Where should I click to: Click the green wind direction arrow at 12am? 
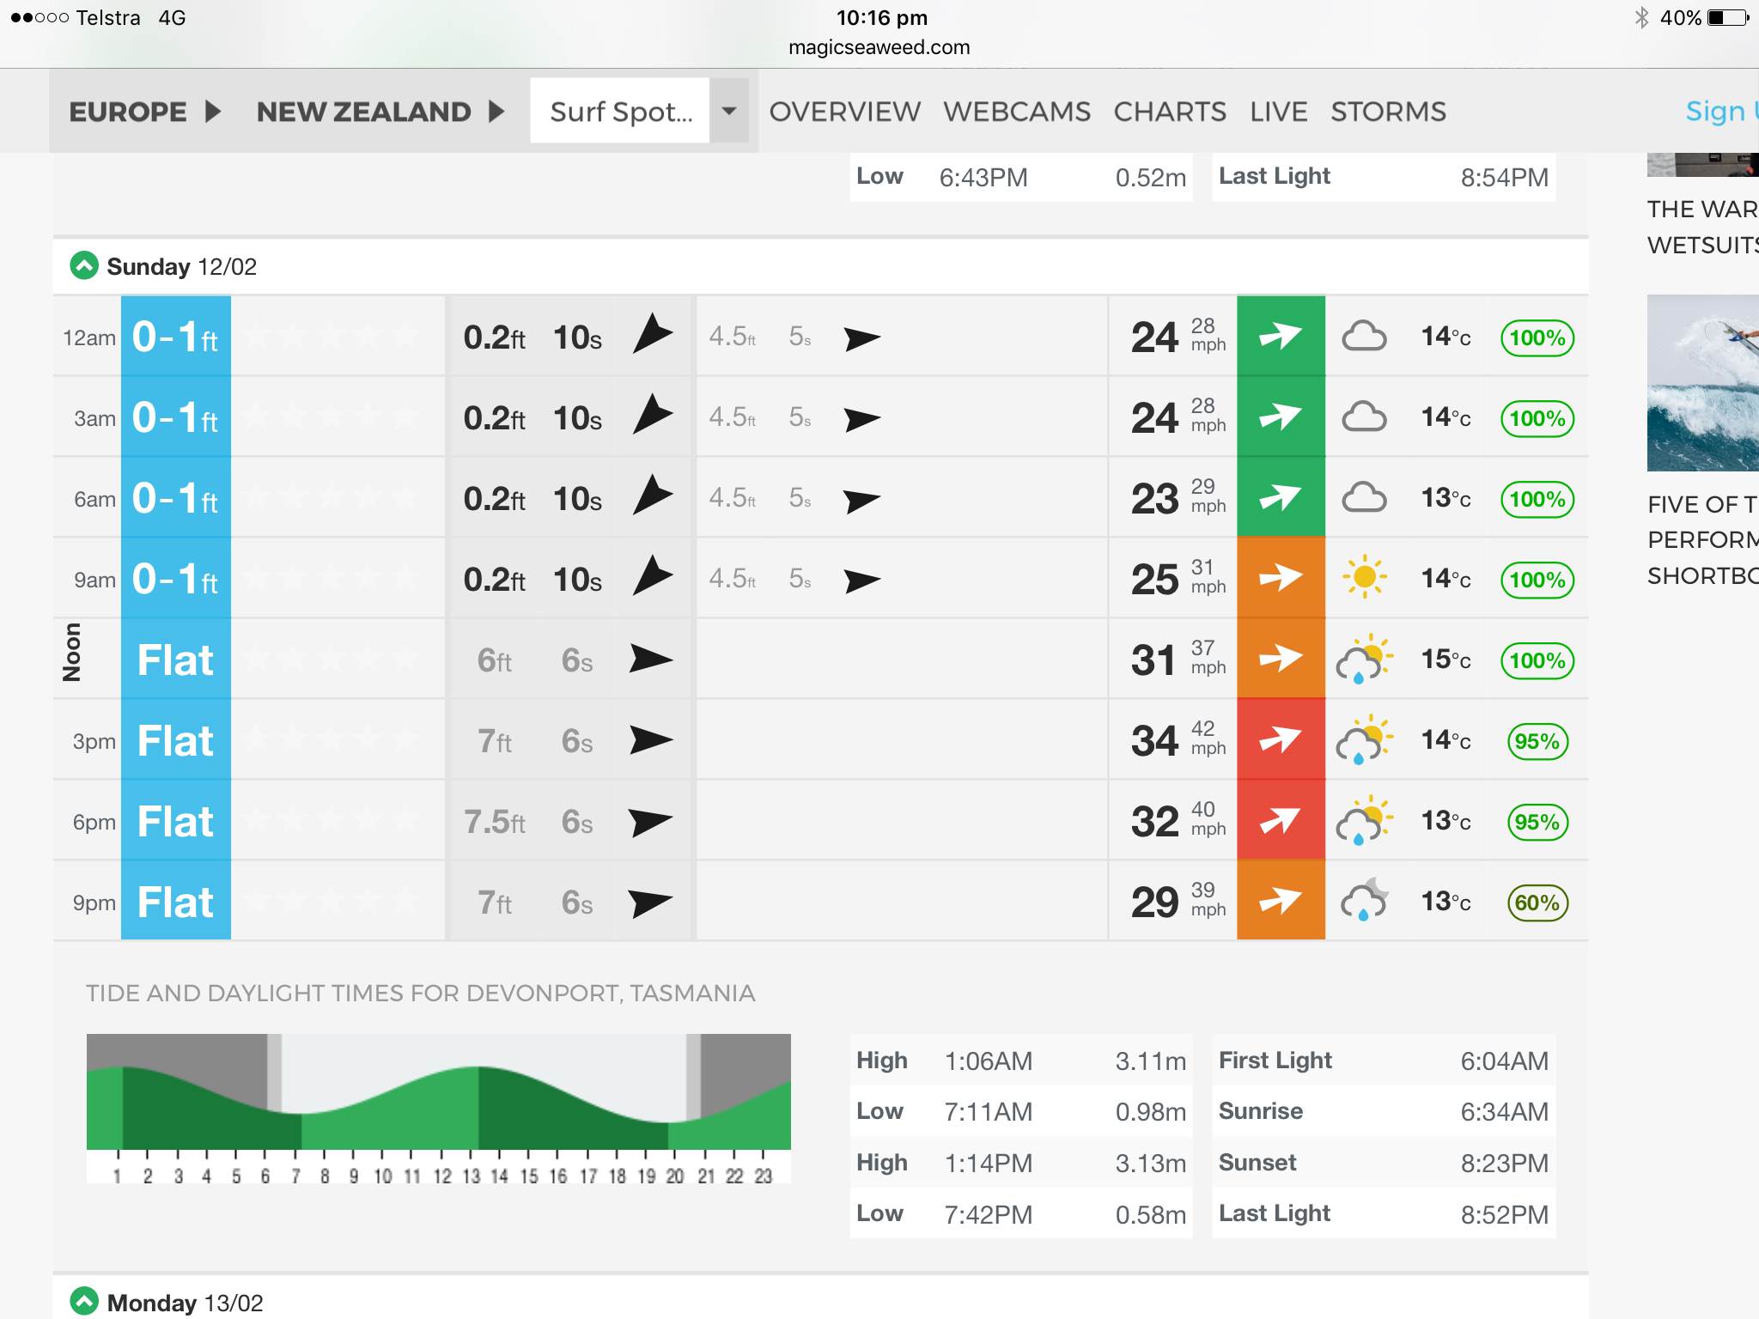click(1280, 337)
